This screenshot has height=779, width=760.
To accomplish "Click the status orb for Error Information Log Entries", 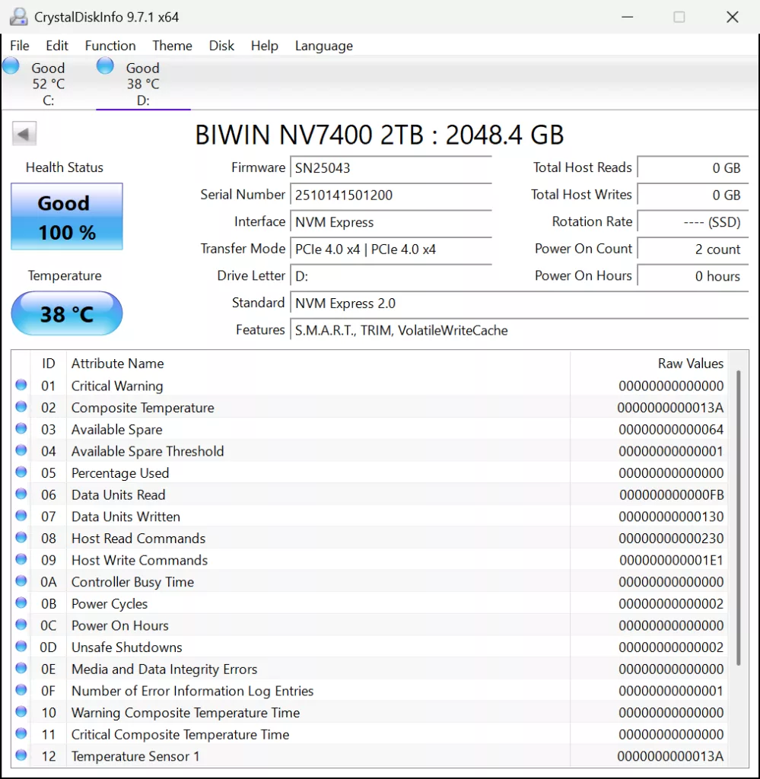I will coord(21,689).
